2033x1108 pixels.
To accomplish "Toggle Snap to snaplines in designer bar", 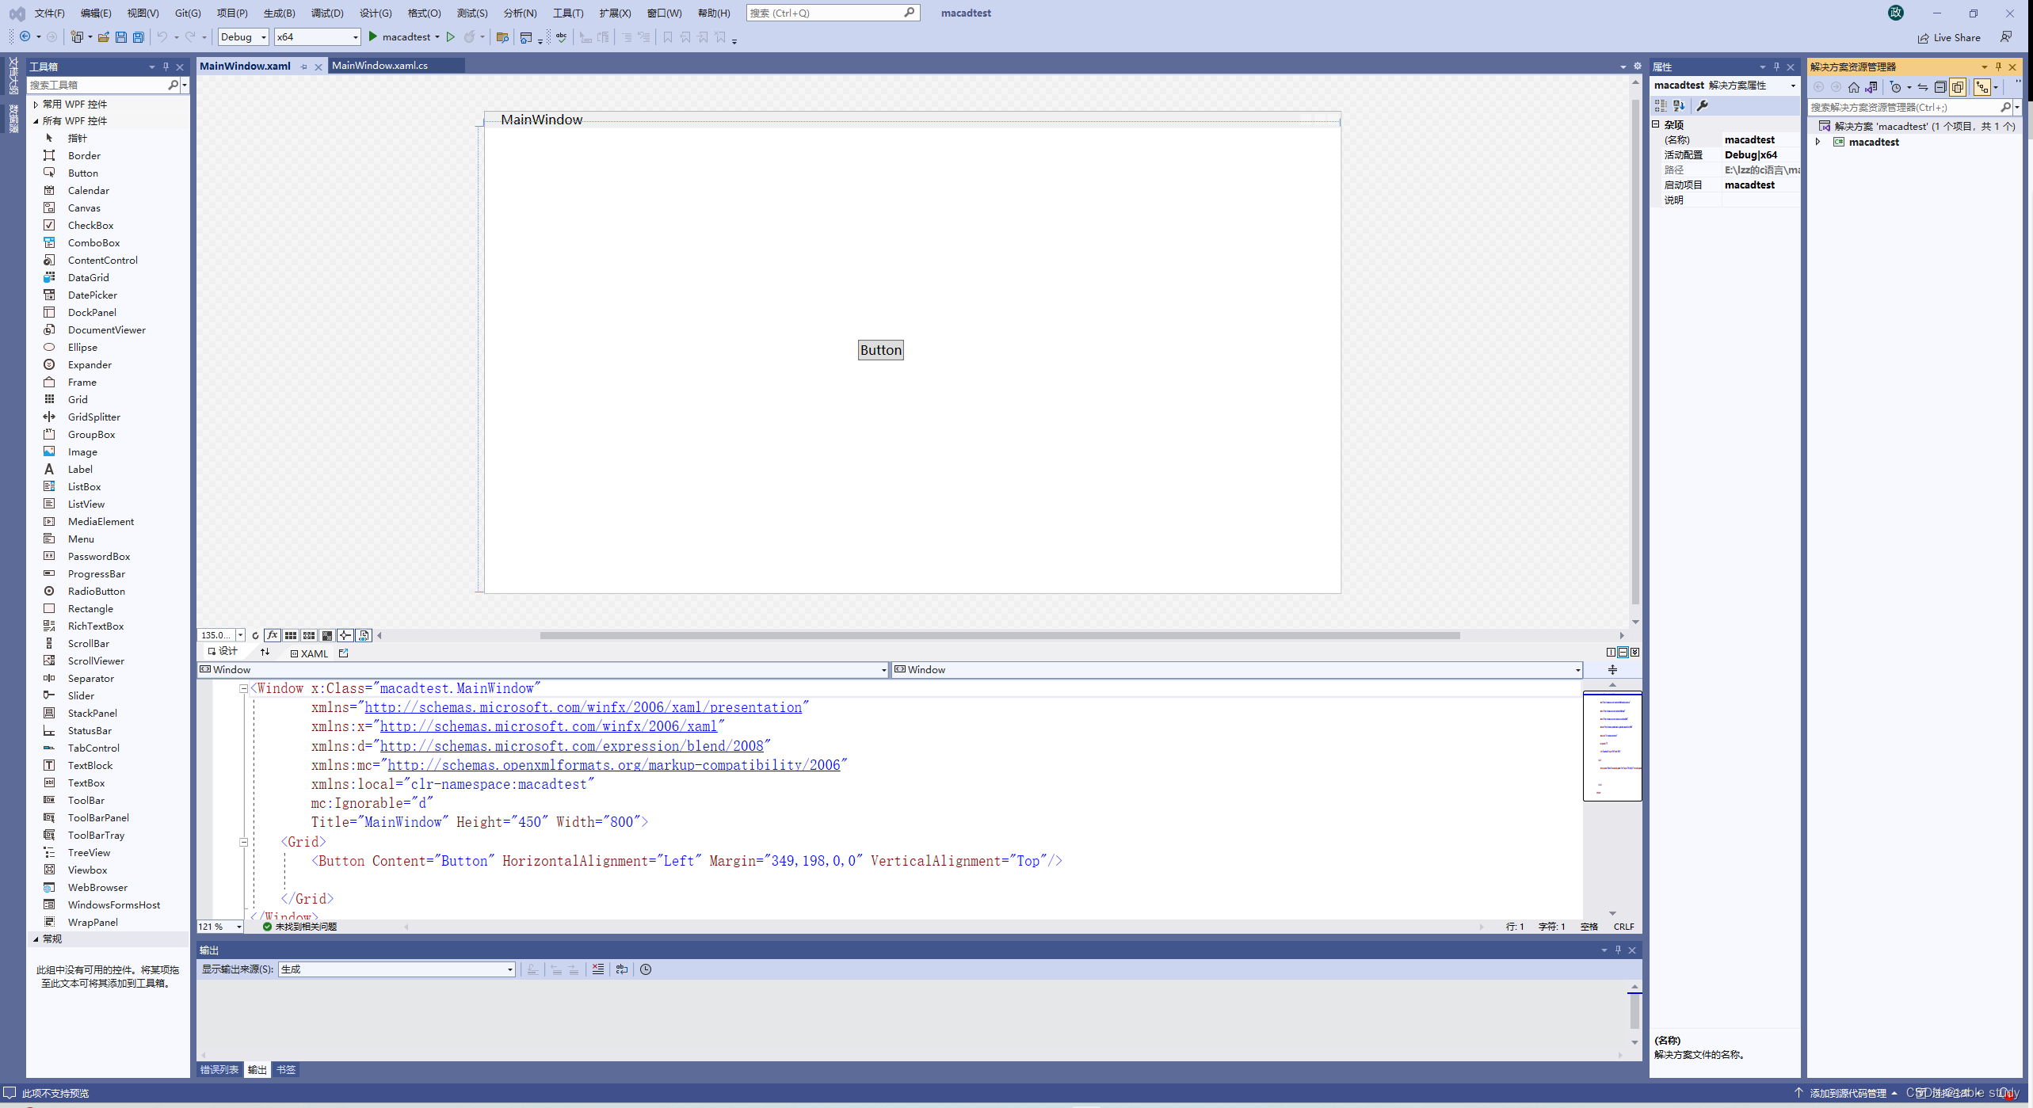I will pos(345,635).
